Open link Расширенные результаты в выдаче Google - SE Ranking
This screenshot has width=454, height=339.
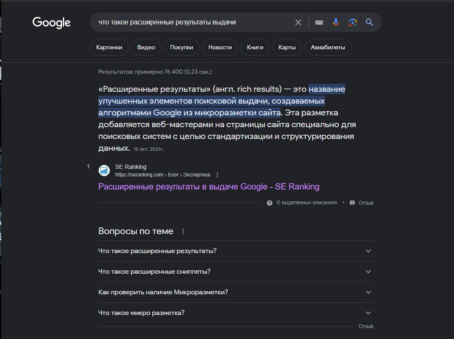click(209, 187)
